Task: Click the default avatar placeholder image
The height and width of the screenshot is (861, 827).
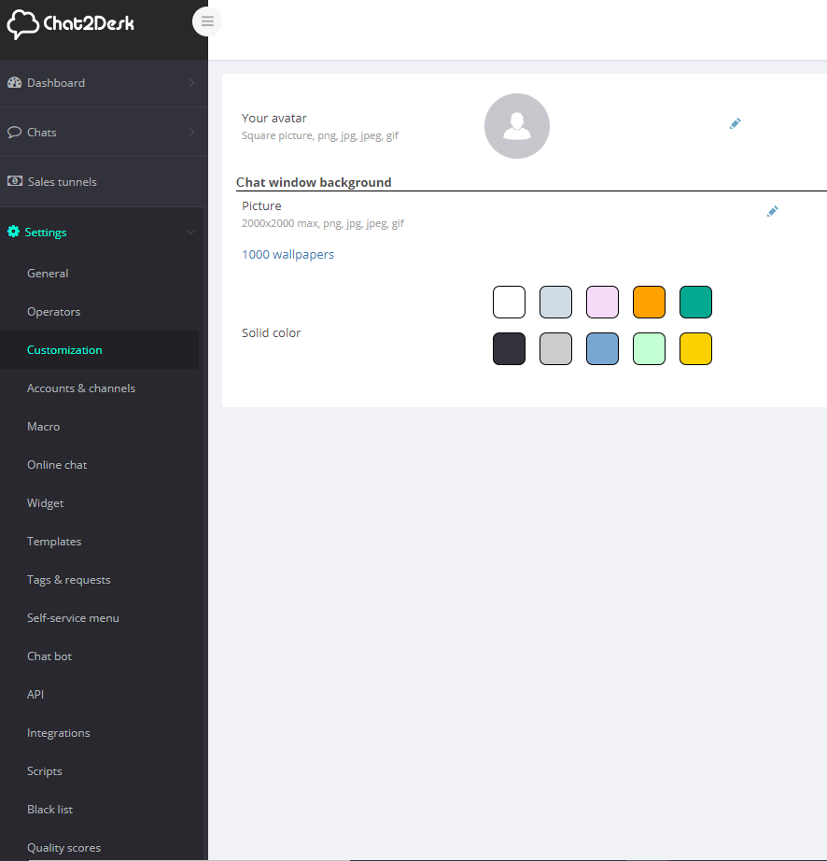Action: click(517, 125)
